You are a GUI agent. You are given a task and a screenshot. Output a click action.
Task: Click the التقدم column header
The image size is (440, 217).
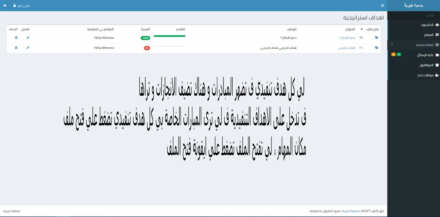181,29
